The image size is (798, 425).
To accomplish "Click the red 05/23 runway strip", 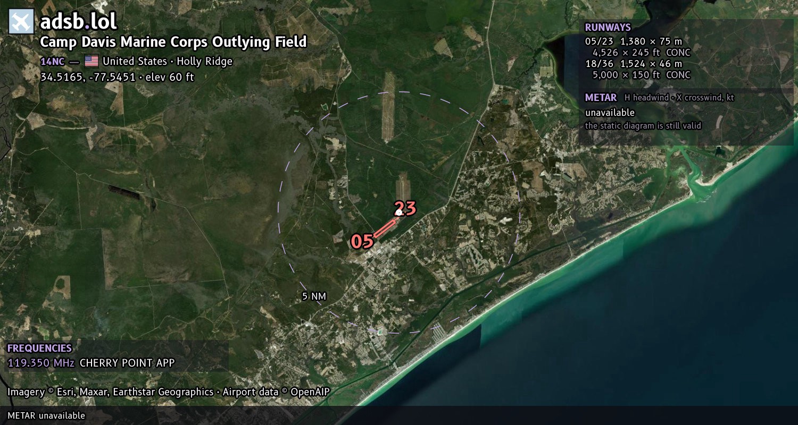I will tap(385, 228).
